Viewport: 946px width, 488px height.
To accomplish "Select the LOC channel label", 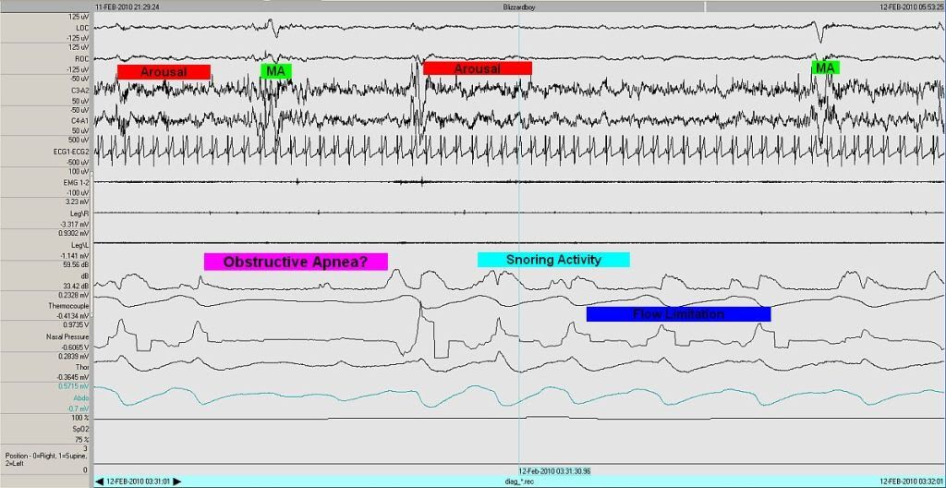I will [x=82, y=28].
